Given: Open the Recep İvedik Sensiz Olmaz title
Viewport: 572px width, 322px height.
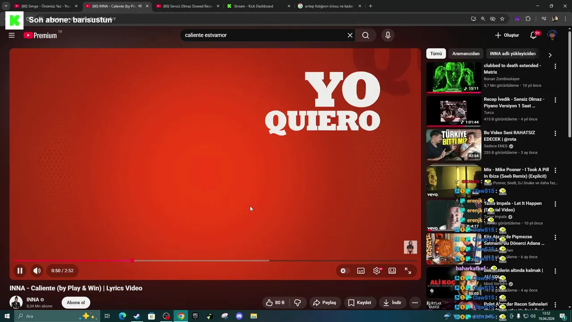Looking at the screenshot, I should [514, 102].
